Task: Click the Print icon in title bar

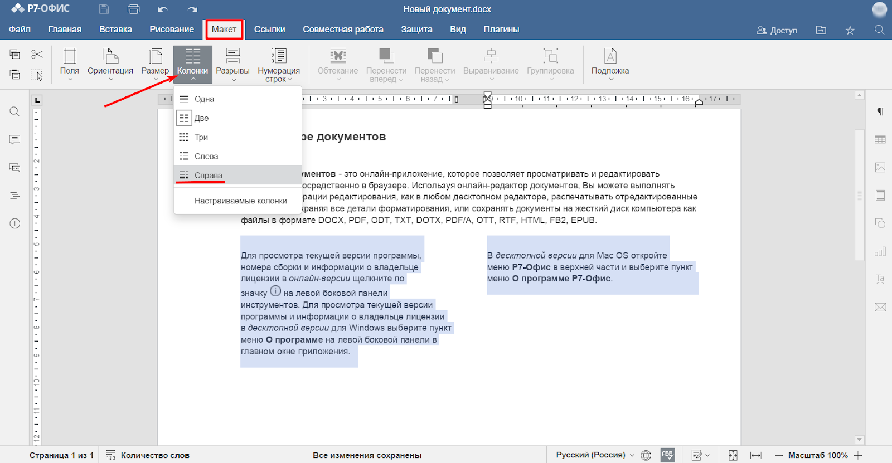Action: 133,9
